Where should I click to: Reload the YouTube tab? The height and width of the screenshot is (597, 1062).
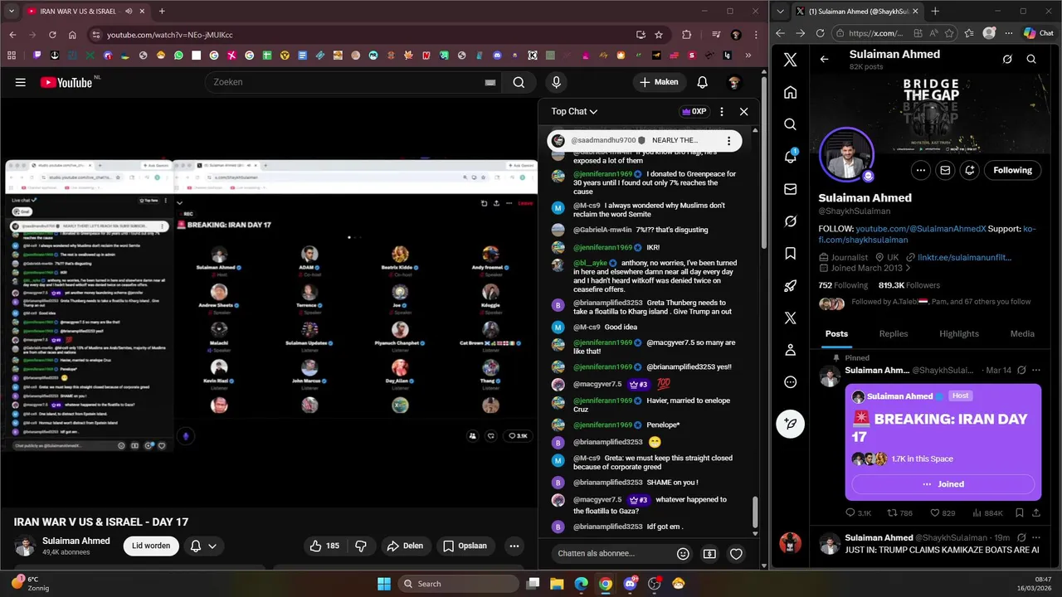click(x=52, y=35)
